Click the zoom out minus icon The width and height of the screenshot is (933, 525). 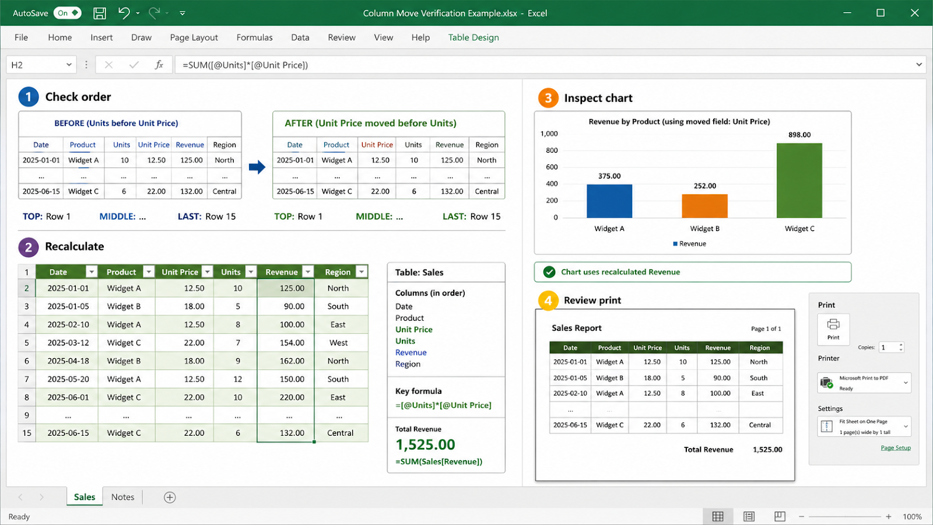coord(801,517)
